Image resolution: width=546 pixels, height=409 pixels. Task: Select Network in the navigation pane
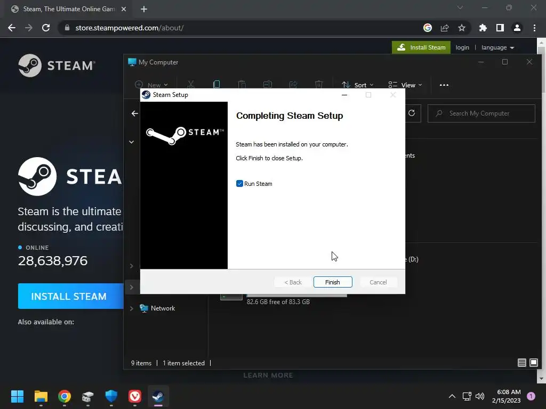(163, 308)
